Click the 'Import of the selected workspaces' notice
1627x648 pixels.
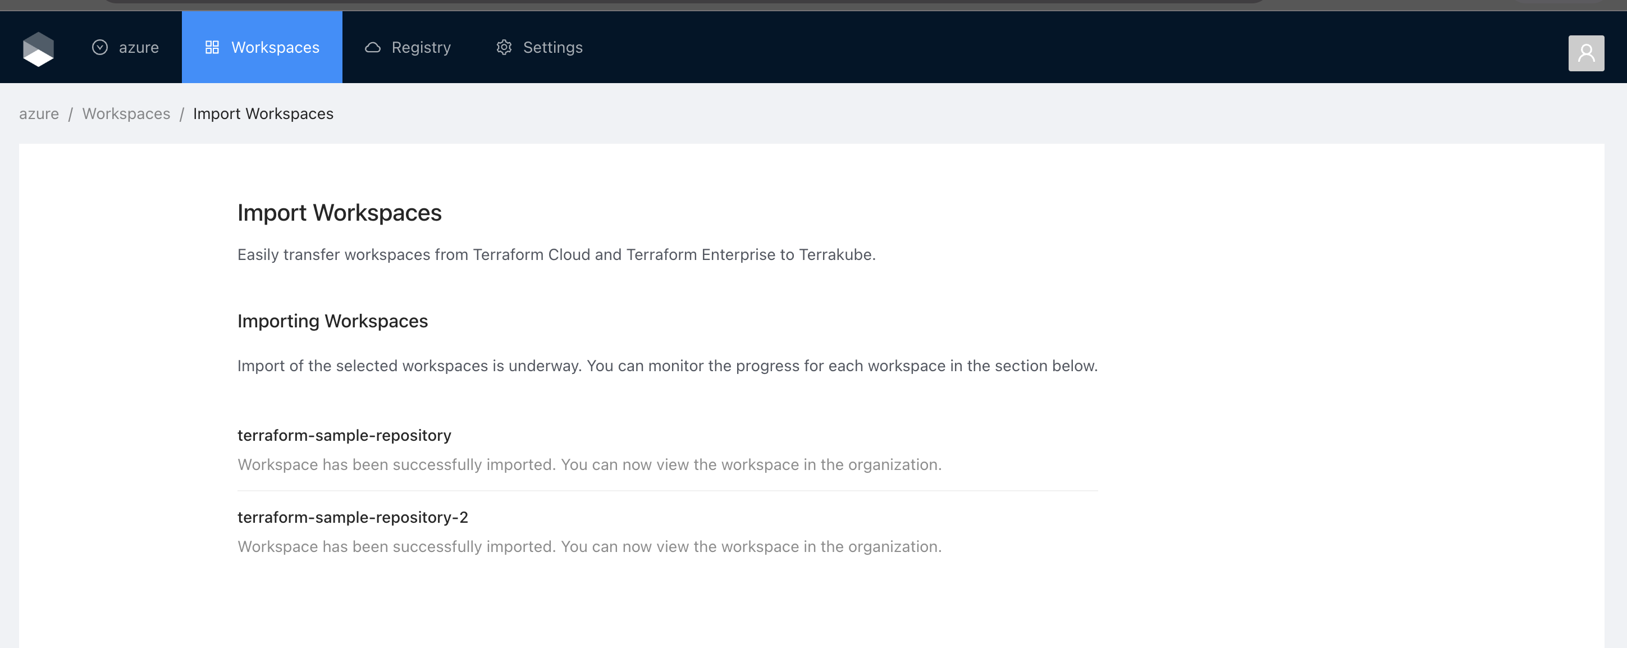(x=667, y=366)
